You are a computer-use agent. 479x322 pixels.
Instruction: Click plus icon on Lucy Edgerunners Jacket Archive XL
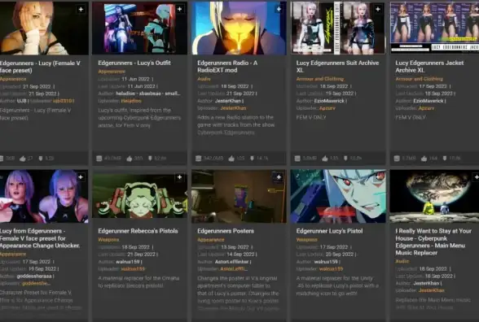click(477, 9)
